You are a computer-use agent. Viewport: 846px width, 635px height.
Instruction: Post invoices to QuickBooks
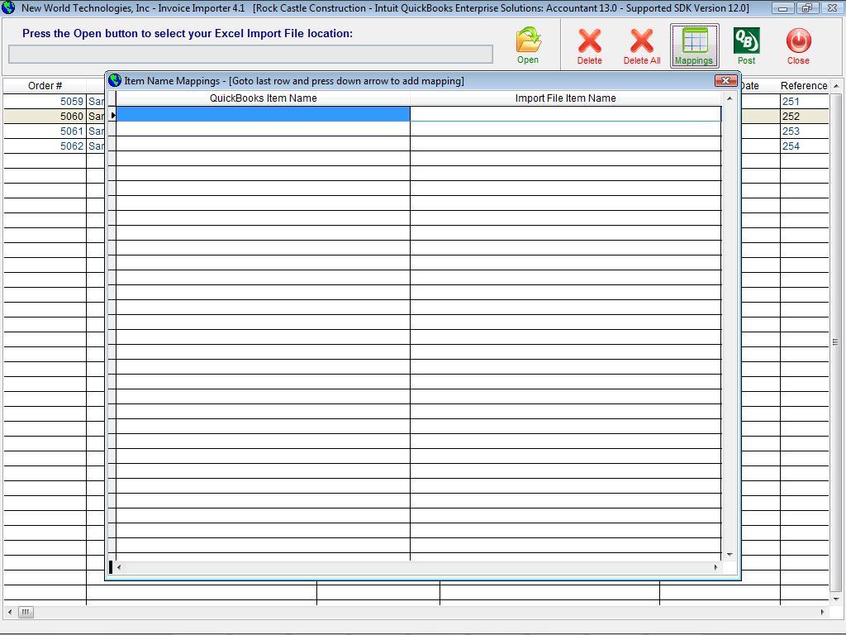[x=746, y=46]
